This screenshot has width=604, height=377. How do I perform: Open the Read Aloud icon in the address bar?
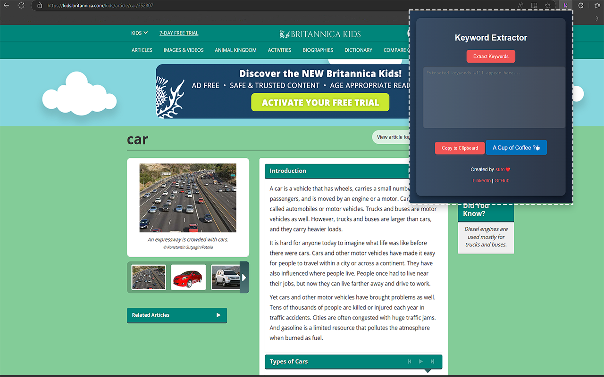click(x=521, y=6)
